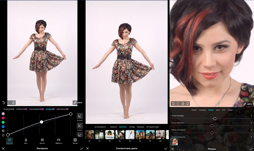Image resolution: width=254 pixels, height=151 pixels.
Task: Click the undo arrow in the Настроить panel
Action: click(x=4, y=103)
